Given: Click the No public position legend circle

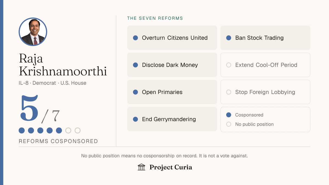Looking at the screenshot, I should pos(229,124).
